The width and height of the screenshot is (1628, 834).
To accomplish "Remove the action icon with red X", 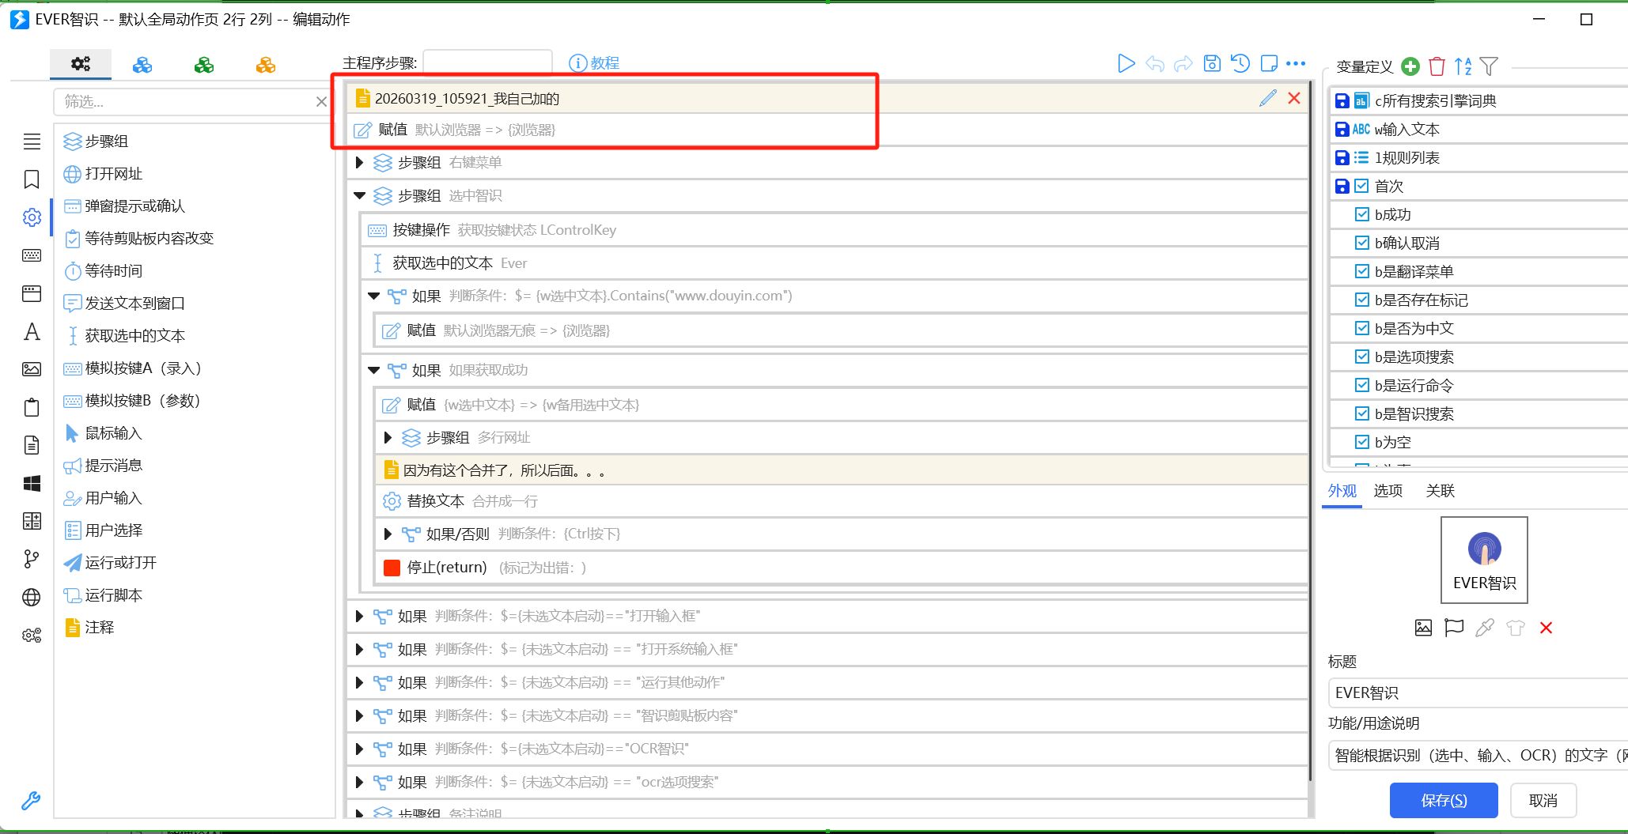I will point(1546,628).
